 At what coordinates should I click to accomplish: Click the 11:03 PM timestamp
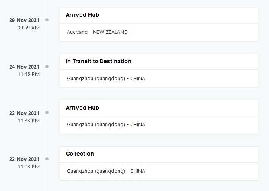click(29, 167)
